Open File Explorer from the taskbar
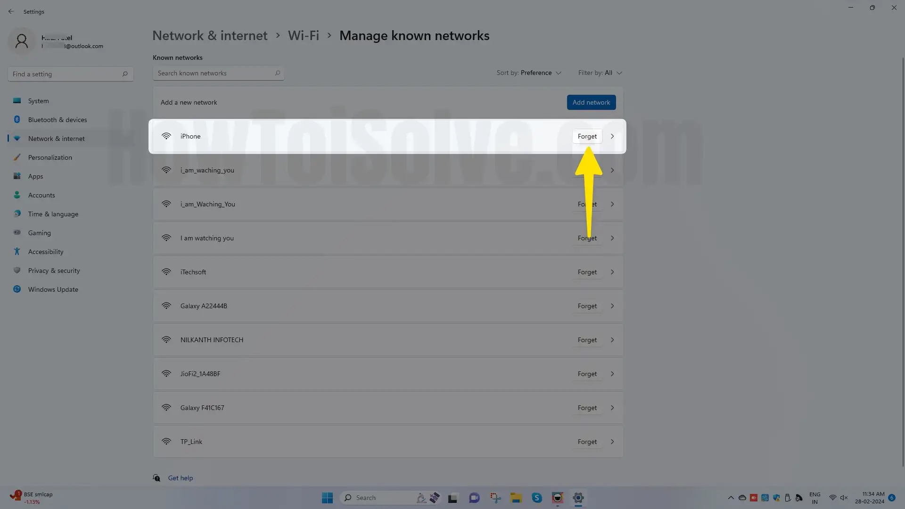The image size is (905, 509). (516, 498)
